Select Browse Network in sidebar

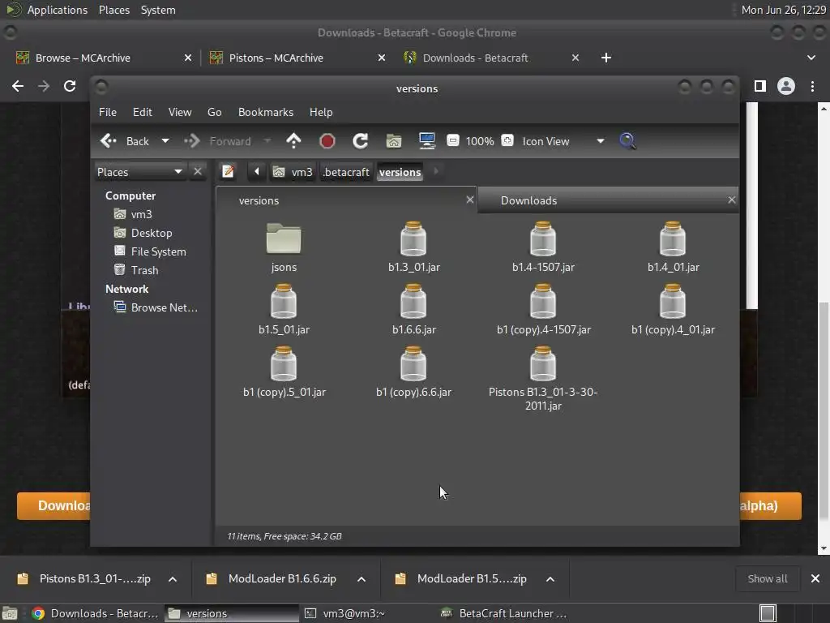(164, 307)
